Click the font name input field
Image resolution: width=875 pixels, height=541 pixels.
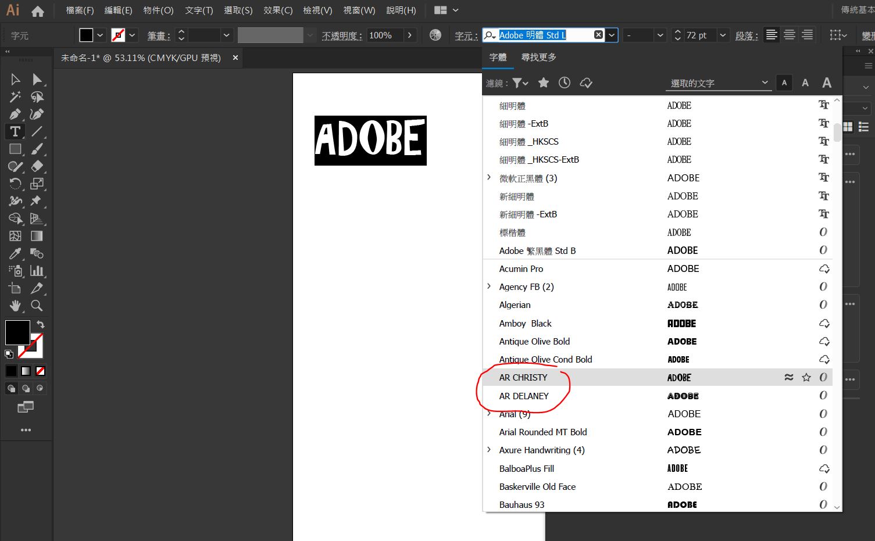click(x=545, y=35)
